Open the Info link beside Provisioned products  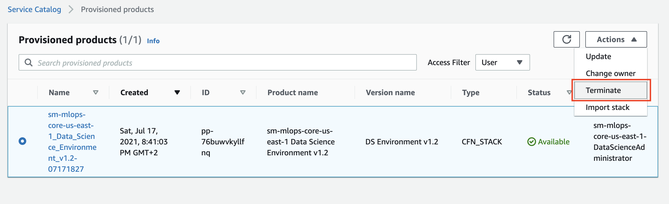tap(153, 41)
